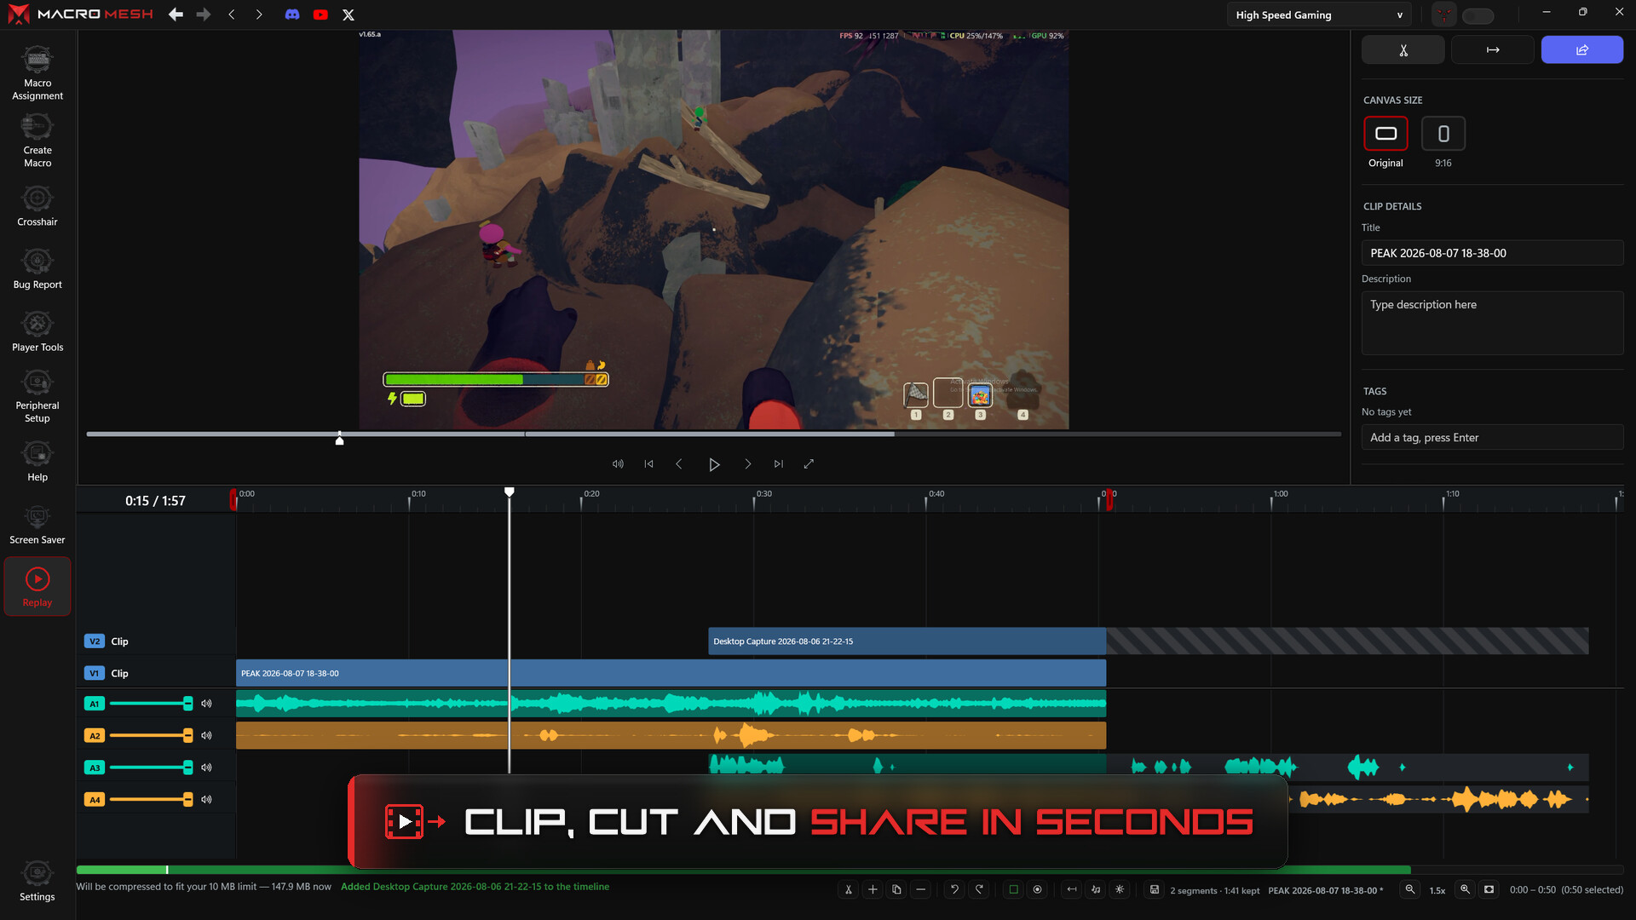The image size is (1636, 920).
Task: Adjust the A1 volume slider
Action: (x=152, y=704)
